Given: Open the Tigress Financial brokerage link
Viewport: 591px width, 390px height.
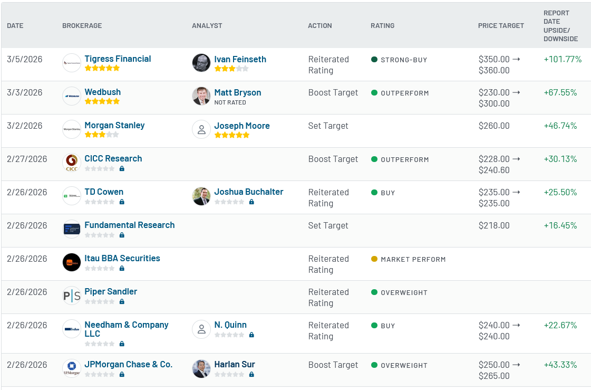Looking at the screenshot, I should pyautogui.click(x=118, y=59).
